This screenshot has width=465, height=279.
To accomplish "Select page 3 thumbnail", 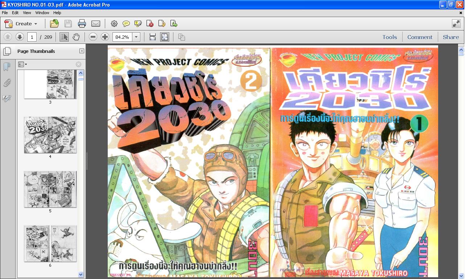I will pyautogui.click(x=50, y=84).
